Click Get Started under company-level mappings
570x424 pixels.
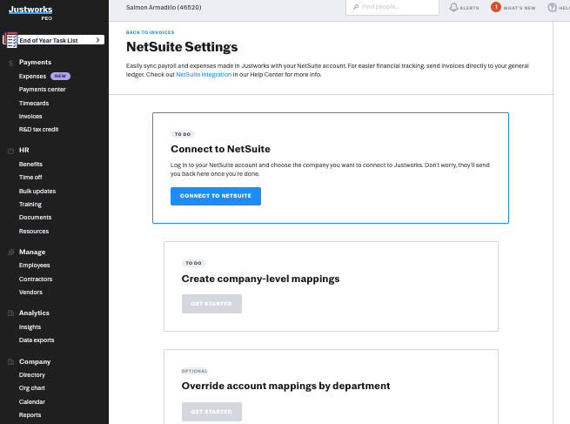point(211,304)
